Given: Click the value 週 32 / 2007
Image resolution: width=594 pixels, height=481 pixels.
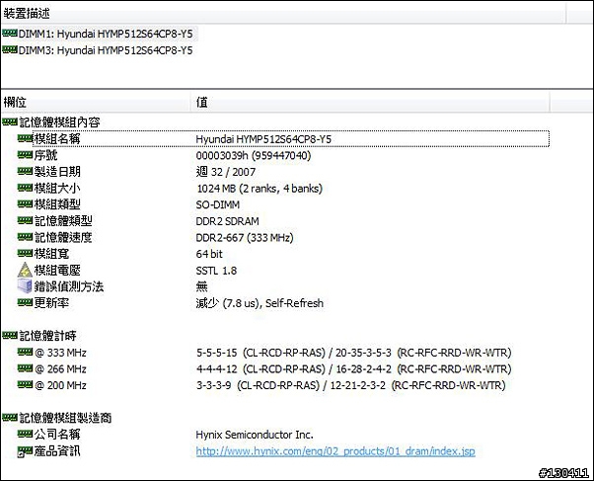Looking at the screenshot, I should (x=225, y=172).
